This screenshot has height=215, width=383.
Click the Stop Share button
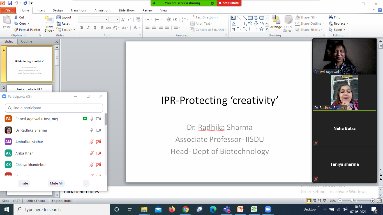tap(229, 3)
